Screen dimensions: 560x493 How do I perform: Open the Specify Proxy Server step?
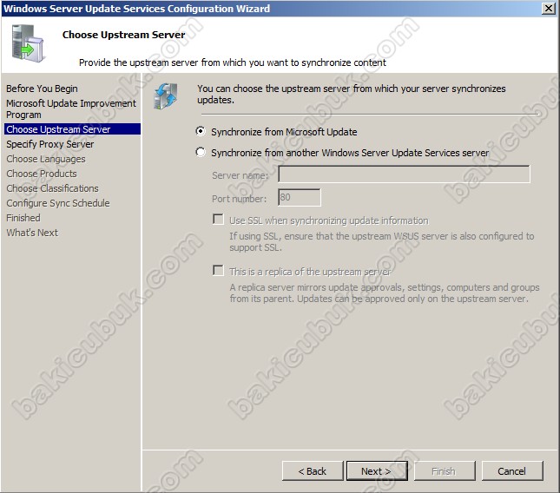tap(50, 144)
